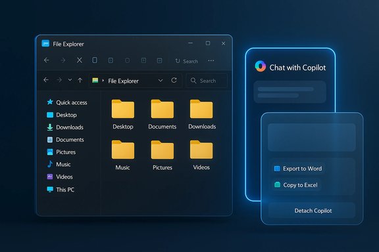Open recent locations chevron next to navigation arrows
This screenshot has width=379, height=252.
click(70, 80)
